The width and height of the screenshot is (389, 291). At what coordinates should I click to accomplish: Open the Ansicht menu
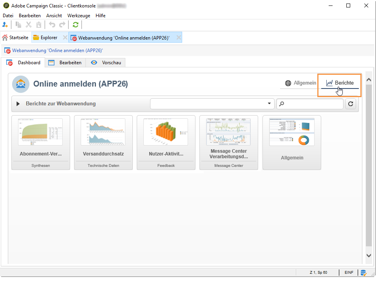tap(54, 16)
